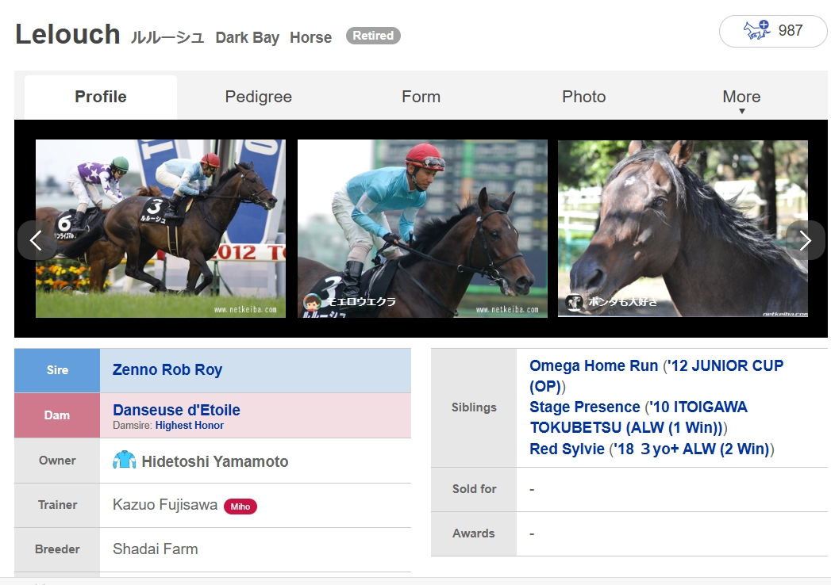
Task: Click the Lelouch horse name heading
Action: (x=67, y=34)
